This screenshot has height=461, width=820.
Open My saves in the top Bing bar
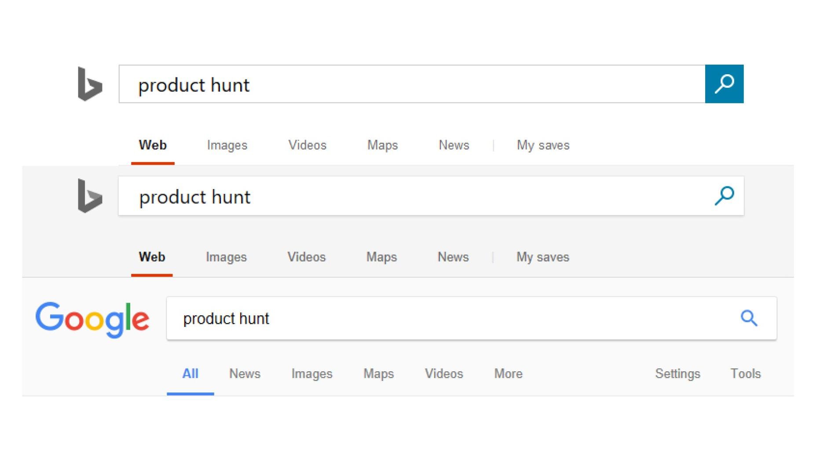tap(543, 145)
